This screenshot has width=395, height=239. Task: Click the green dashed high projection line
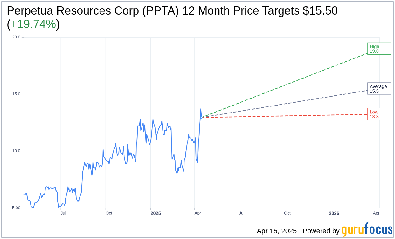285,85
